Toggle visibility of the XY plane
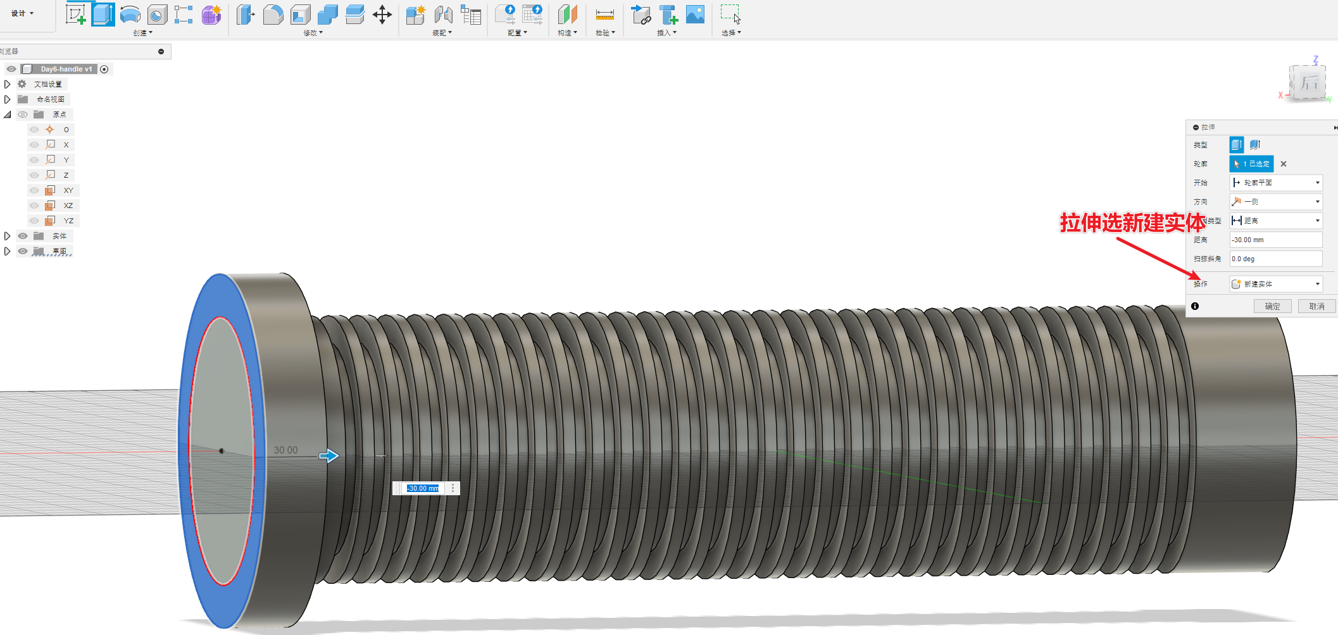This screenshot has height=635, width=1338. pyautogui.click(x=34, y=190)
